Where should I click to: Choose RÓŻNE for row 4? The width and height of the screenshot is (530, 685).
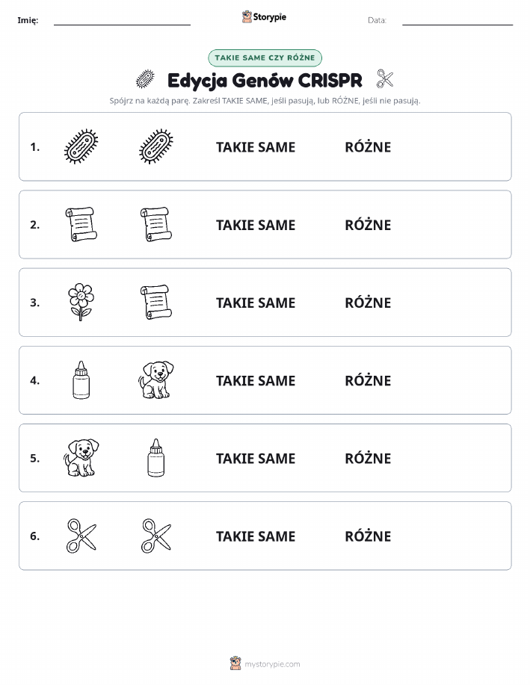click(368, 380)
